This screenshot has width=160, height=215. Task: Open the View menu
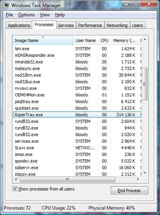tap(45, 15)
